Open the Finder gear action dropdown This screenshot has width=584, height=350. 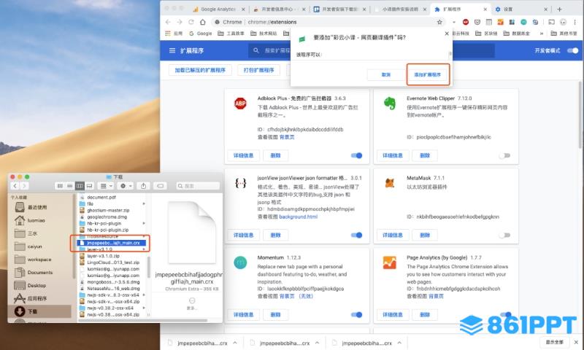[125, 186]
